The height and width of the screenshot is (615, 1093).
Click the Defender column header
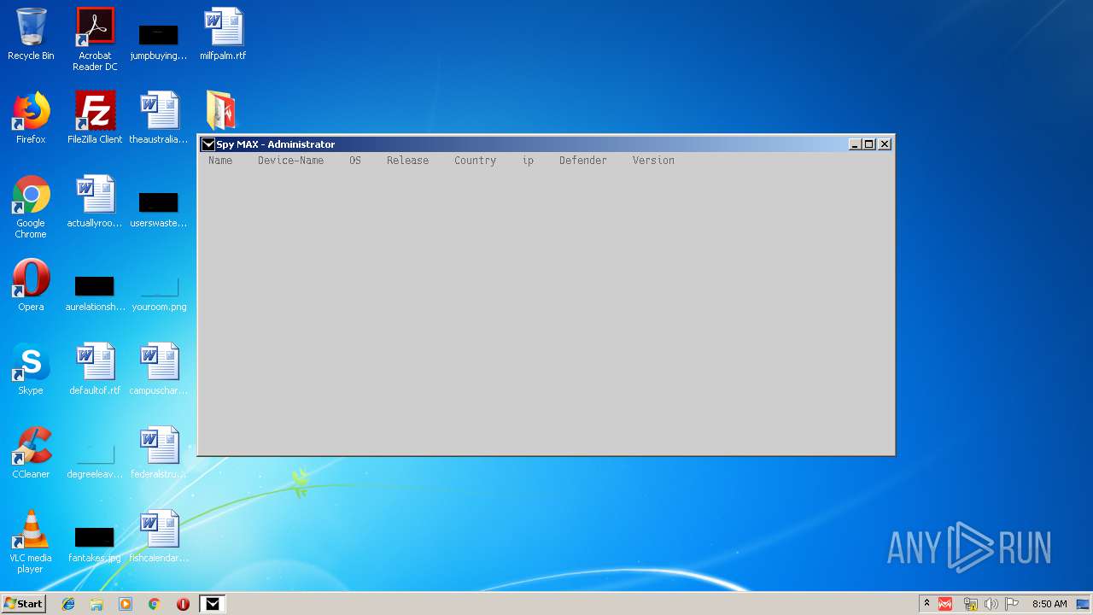click(583, 161)
